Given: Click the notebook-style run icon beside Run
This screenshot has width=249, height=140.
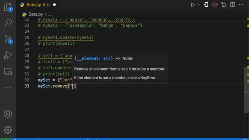Looking at the screenshot, I should [x=206, y=5].
